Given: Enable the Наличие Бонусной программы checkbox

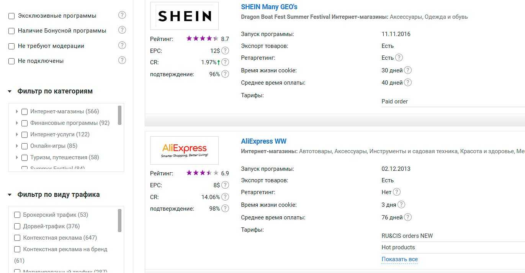Looking at the screenshot, I should point(11,31).
